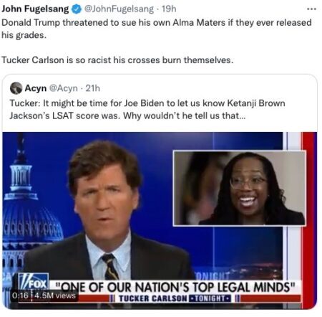Screen dimensions: 322x317
Task: Click the 4.5M views counter
Action: click(x=55, y=295)
